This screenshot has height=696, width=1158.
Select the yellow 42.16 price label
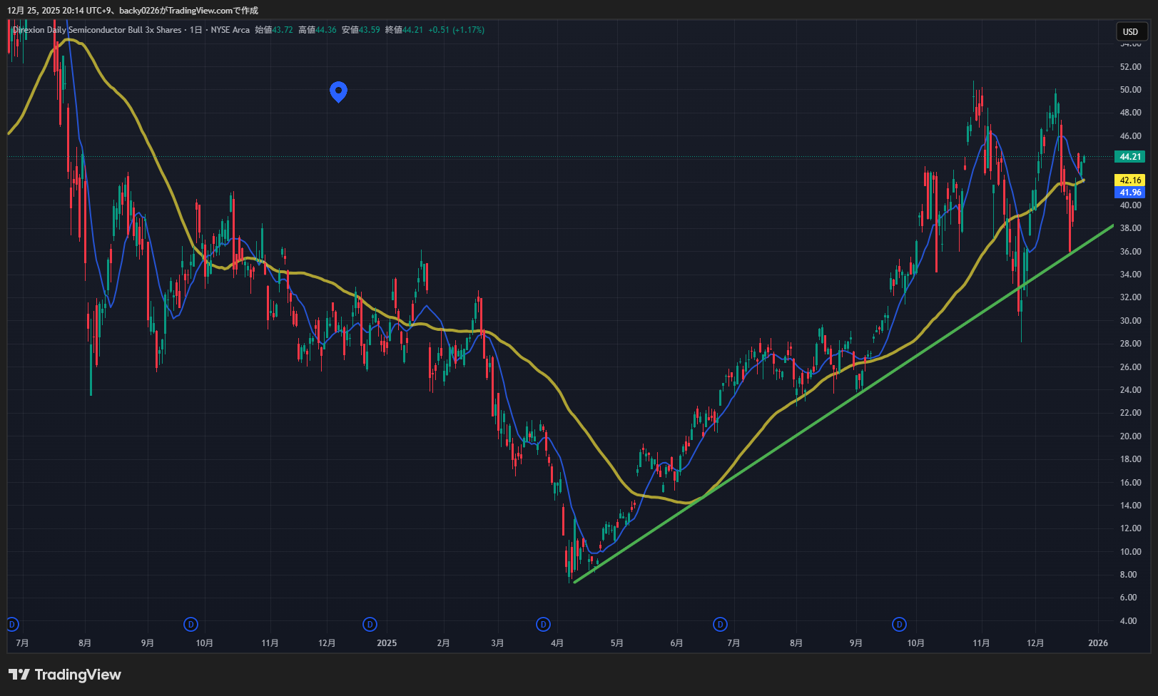pos(1129,180)
